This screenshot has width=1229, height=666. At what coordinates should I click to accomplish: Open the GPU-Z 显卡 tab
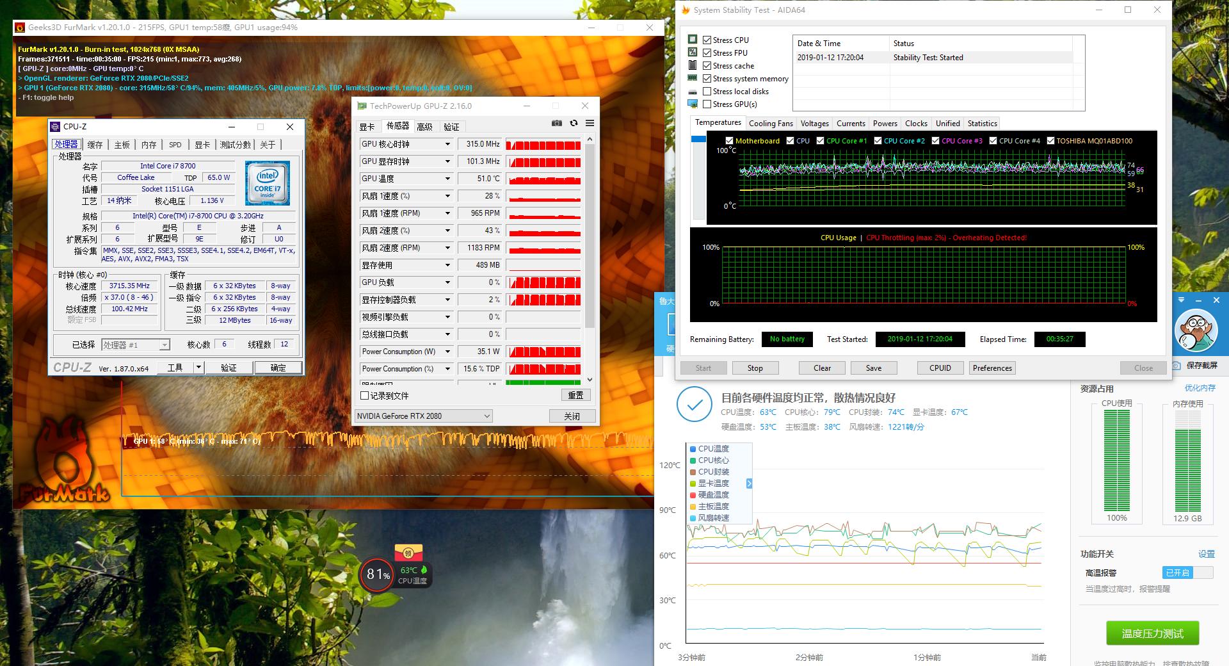(x=367, y=127)
